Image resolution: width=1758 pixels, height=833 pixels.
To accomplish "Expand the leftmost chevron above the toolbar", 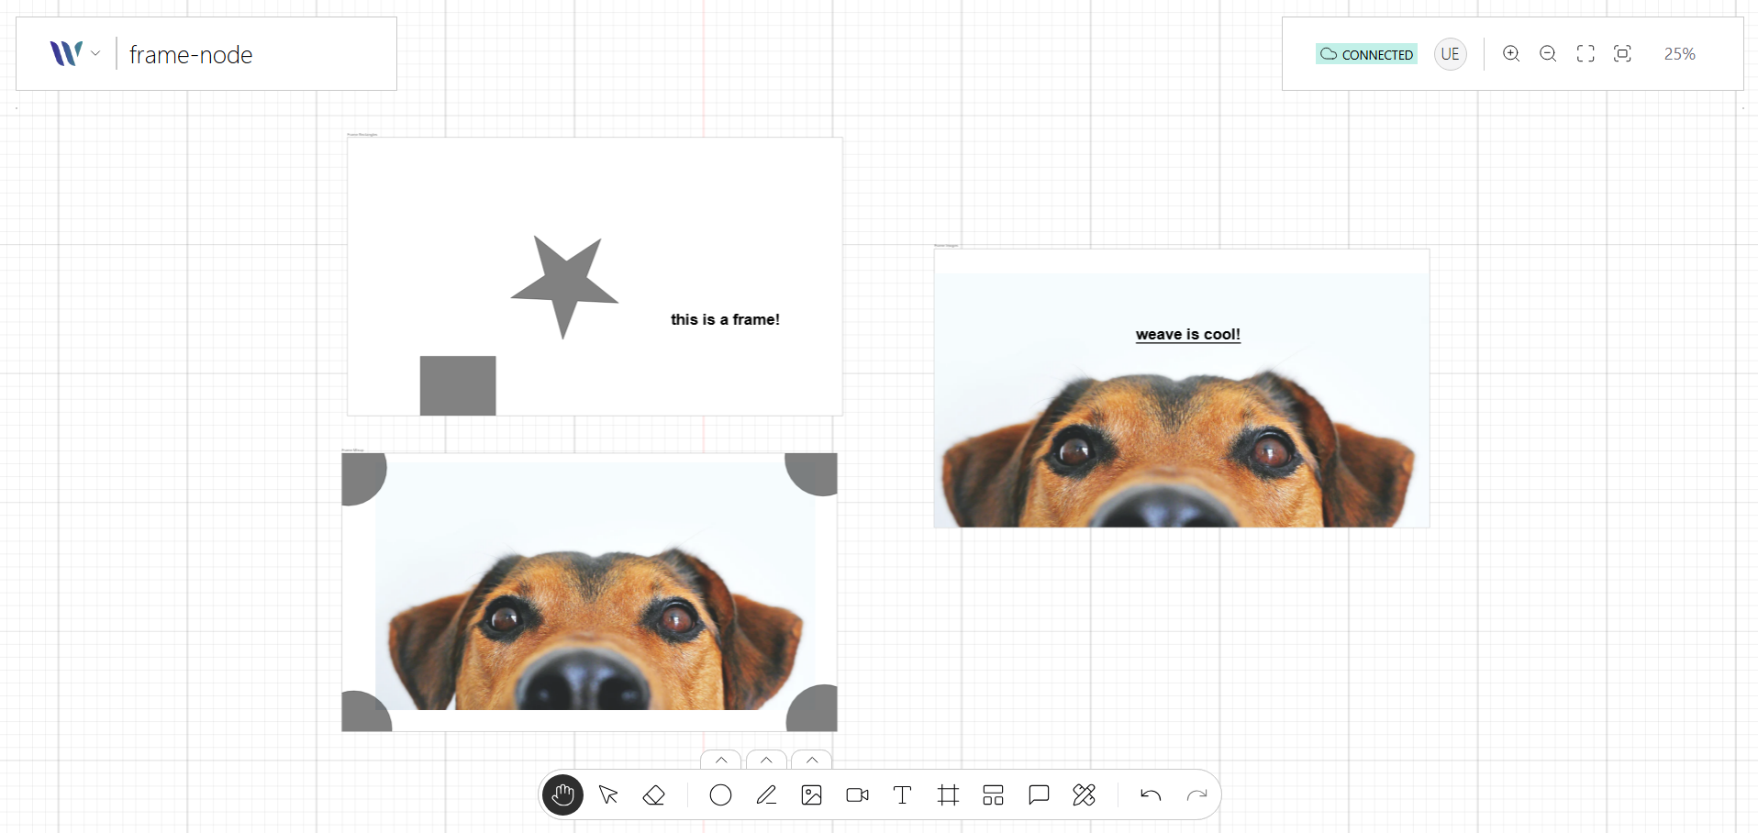I will [x=721, y=761].
